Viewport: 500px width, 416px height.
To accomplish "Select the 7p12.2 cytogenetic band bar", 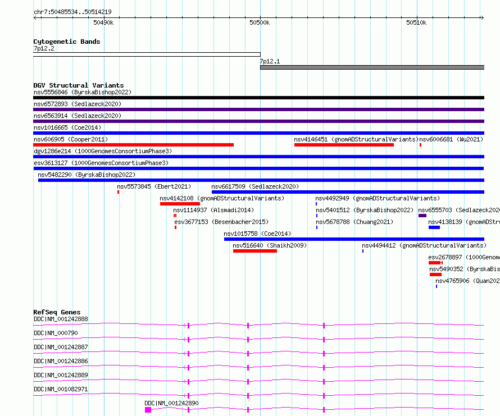I will coord(147,54).
